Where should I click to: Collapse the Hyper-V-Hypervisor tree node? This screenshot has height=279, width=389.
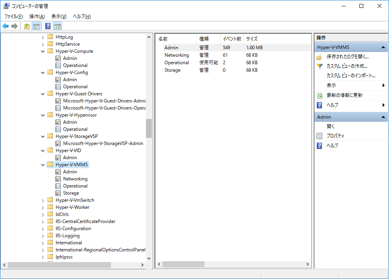pyautogui.click(x=43, y=115)
